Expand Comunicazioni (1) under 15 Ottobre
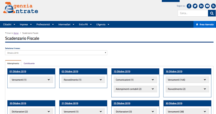 pos(135,80)
